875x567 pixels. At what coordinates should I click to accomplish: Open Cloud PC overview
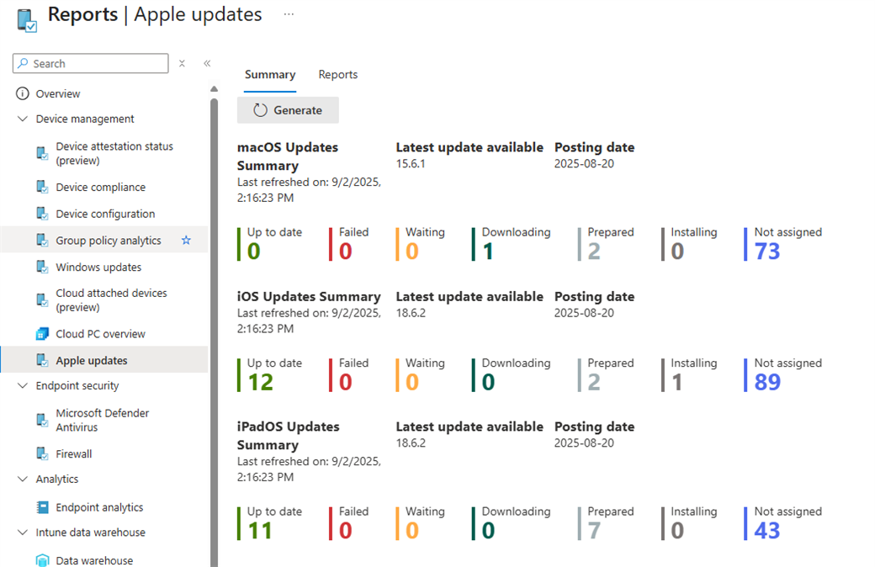pos(100,334)
